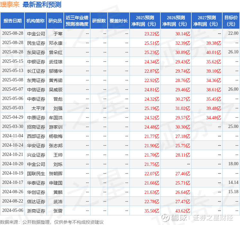
Task: Click analyst name 刘烁
Action: [58, 164]
